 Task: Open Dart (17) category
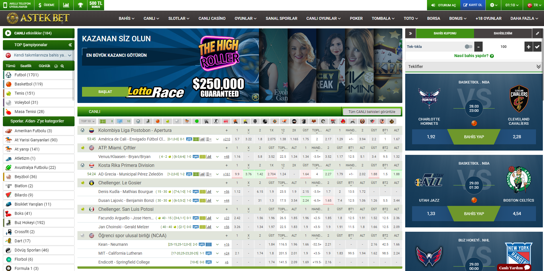pyautogui.click(x=39, y=241)
